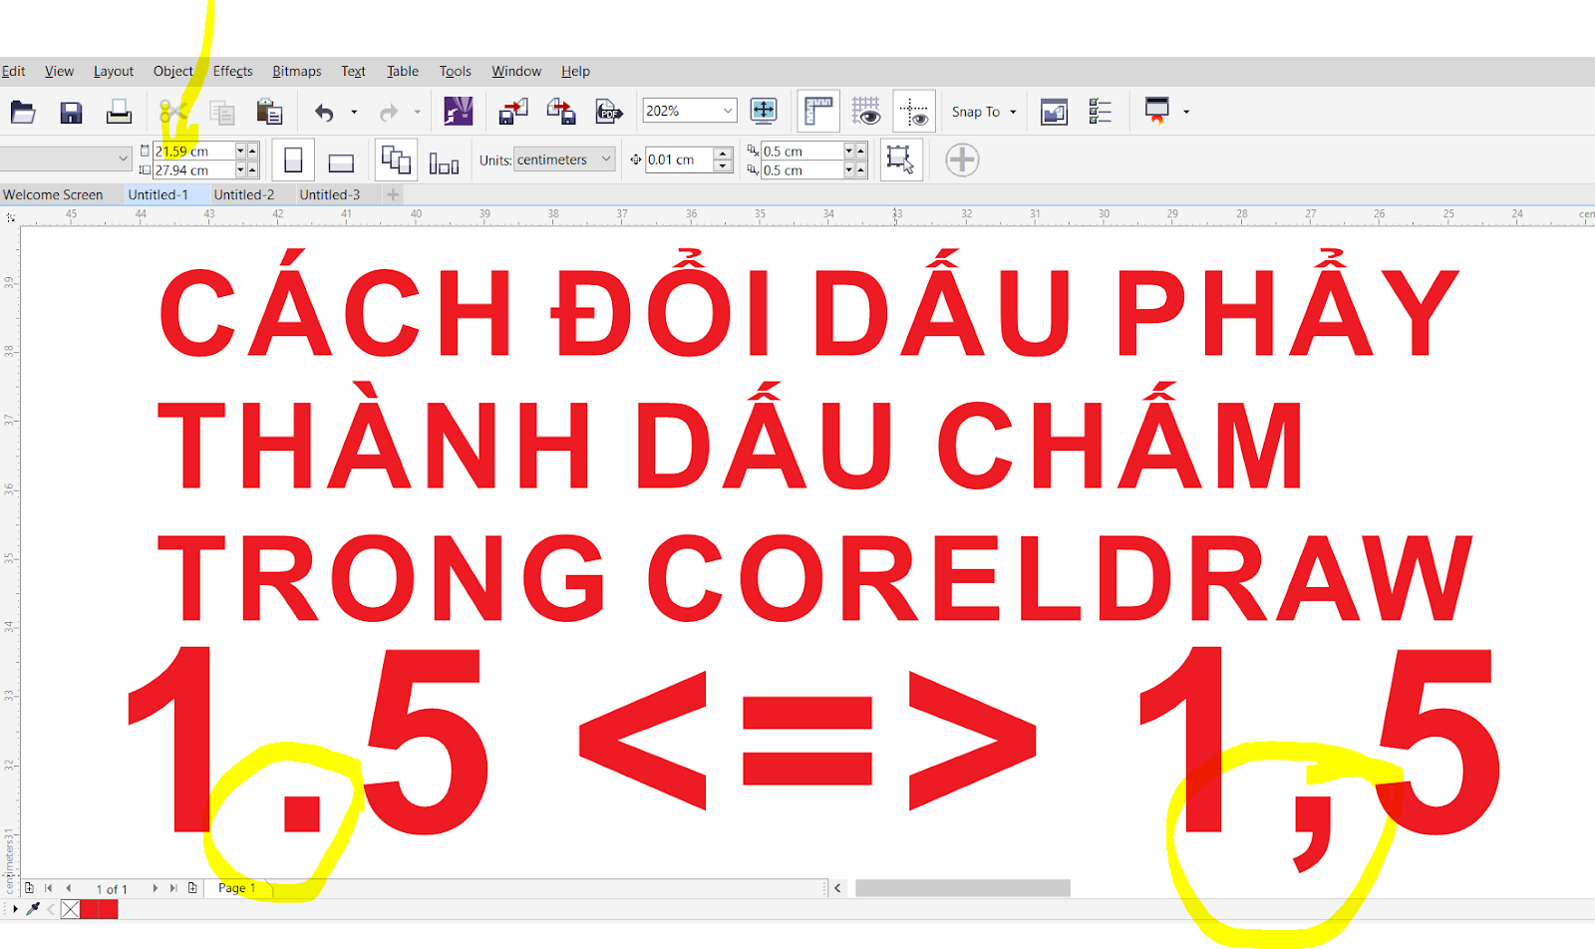Click the eyedropper in document palette
This screenshot has height=949, width=1595.
pyautogui.click(x=33, y=909)
